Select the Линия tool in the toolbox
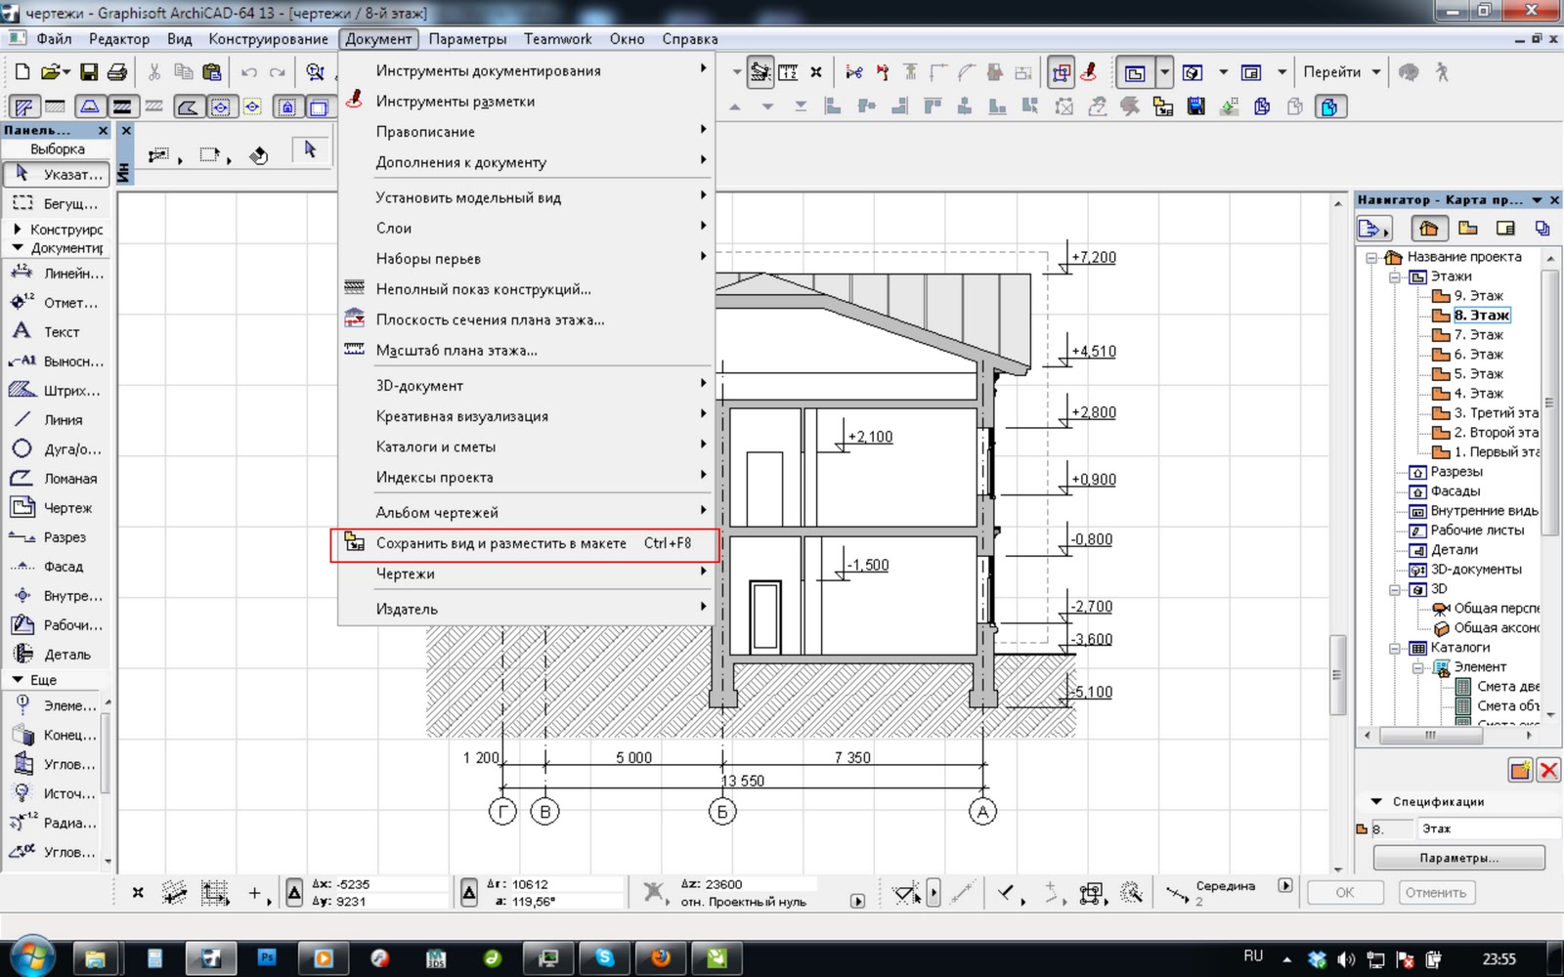 tap(58, 420)
